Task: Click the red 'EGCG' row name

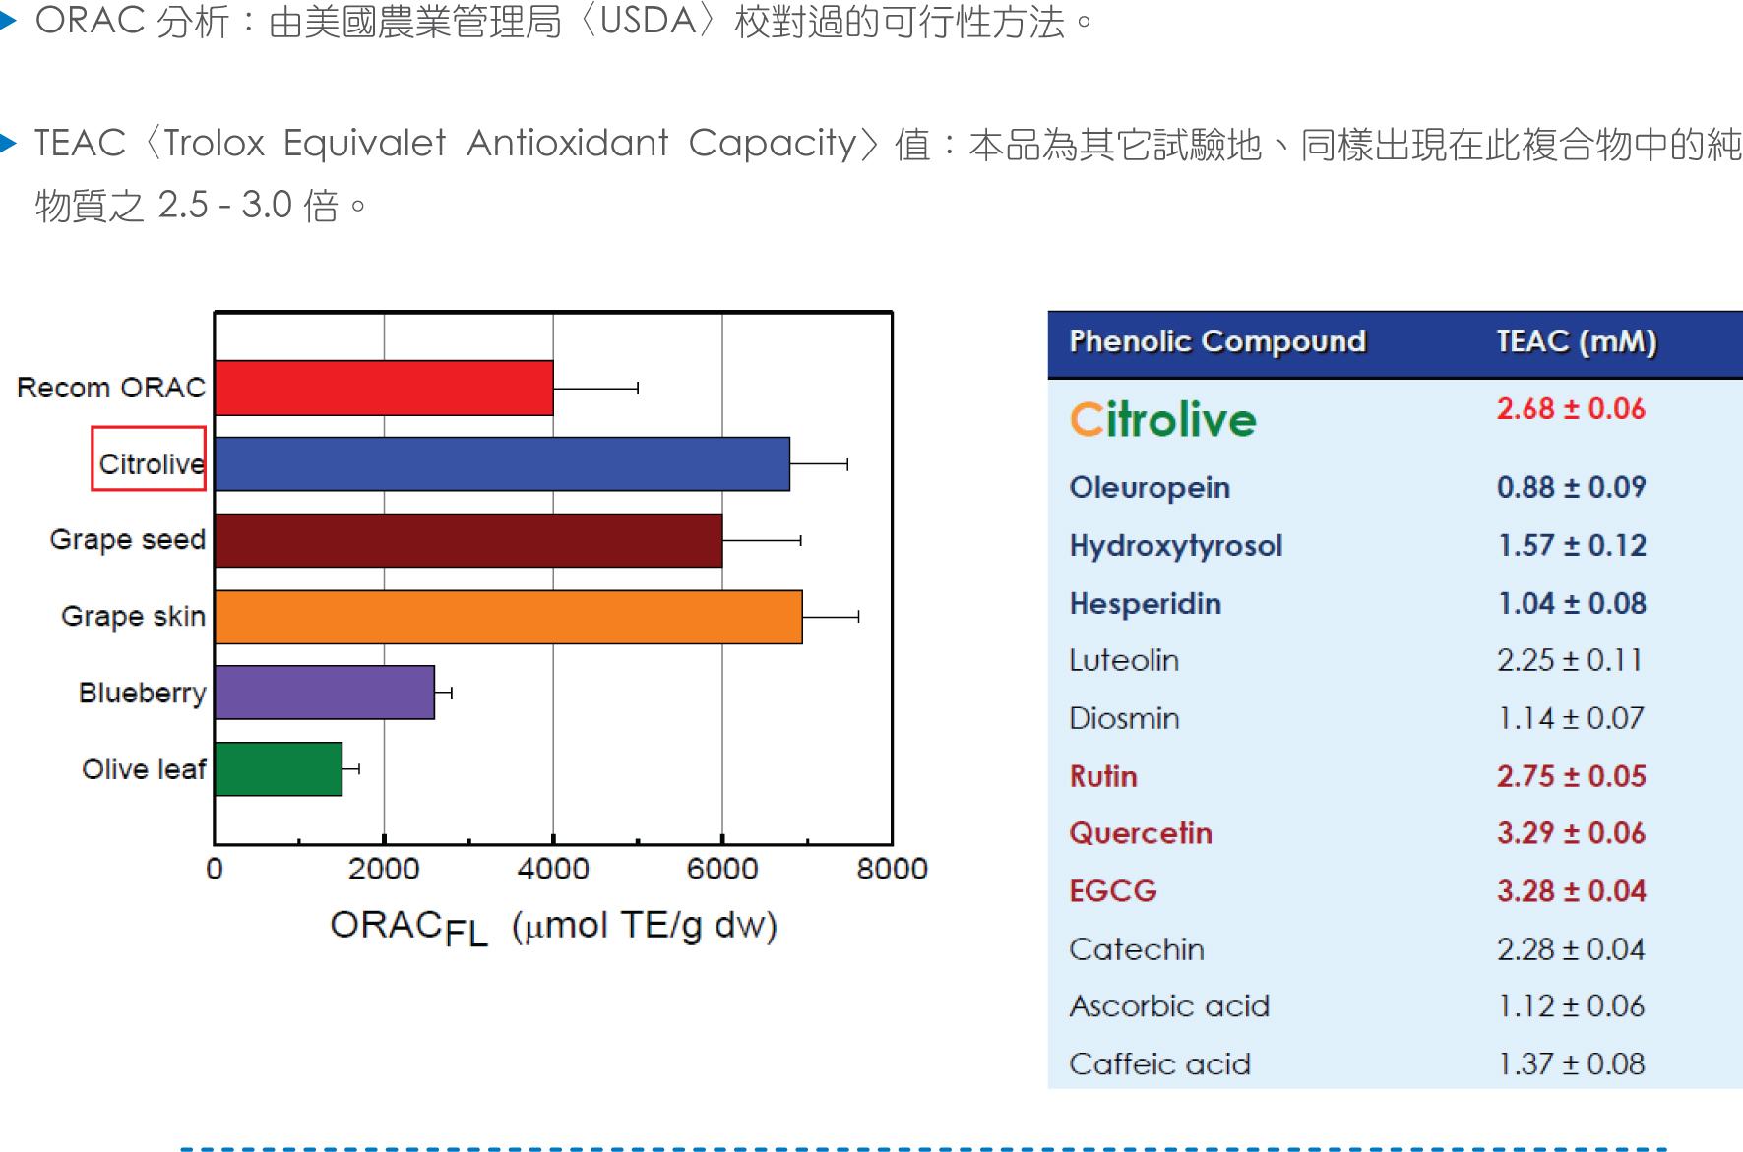Action: click(1113, 891)
